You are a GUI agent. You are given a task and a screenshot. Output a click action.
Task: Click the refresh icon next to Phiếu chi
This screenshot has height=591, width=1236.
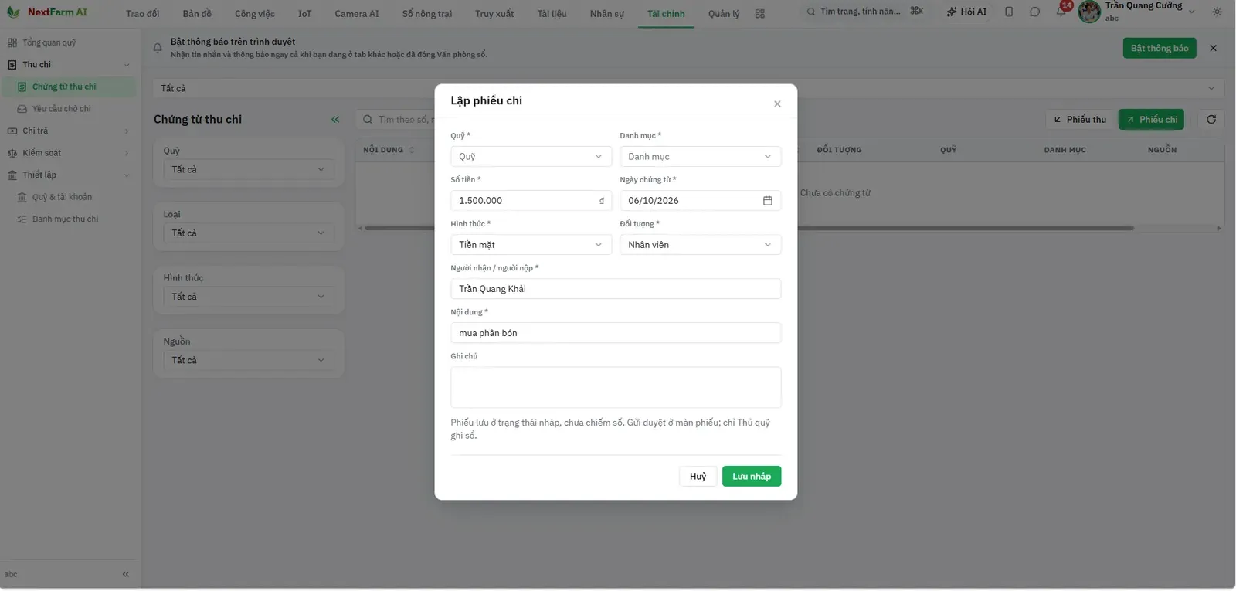point(1211,119)
